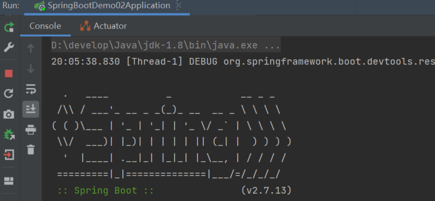This screenshot has width=435, height=201.
Task: Click the java.exe command line text
Action: (x=166, y=45)
